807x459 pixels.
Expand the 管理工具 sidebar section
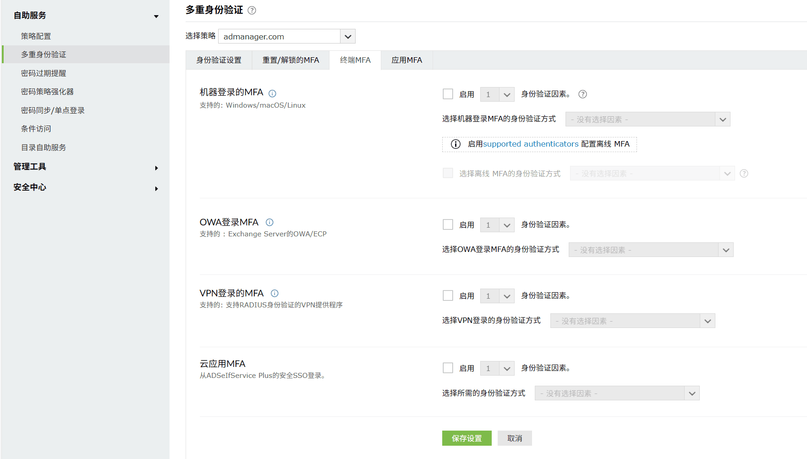click(x=156, y=168)
